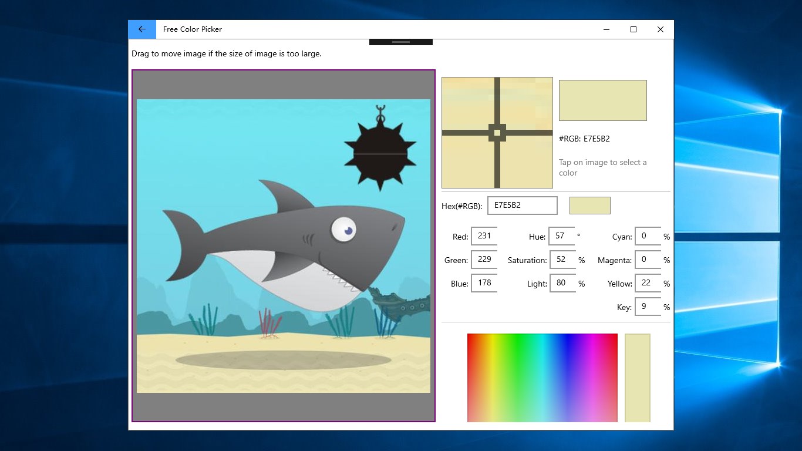Click the 'Hue:' label
The height and width of the screenshot is (451, 802).
pyautogui.click(x=538, y=237)
